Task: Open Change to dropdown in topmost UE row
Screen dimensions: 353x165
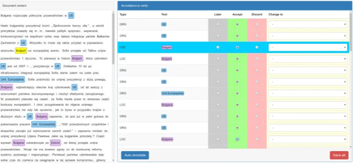Action: (308, 25)
